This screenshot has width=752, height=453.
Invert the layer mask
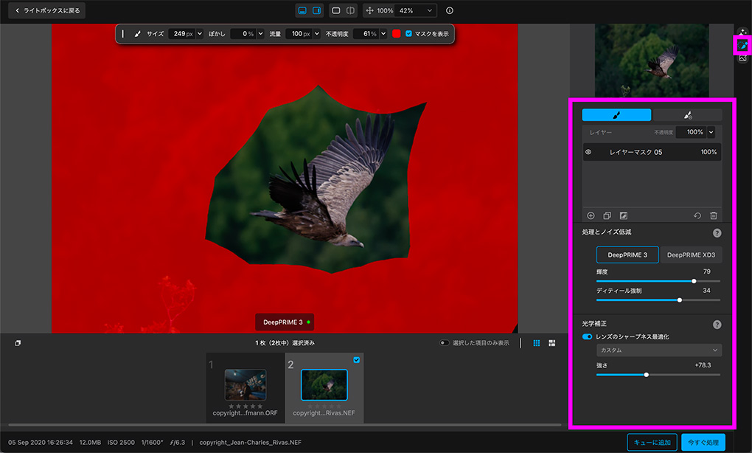(623, 215)
